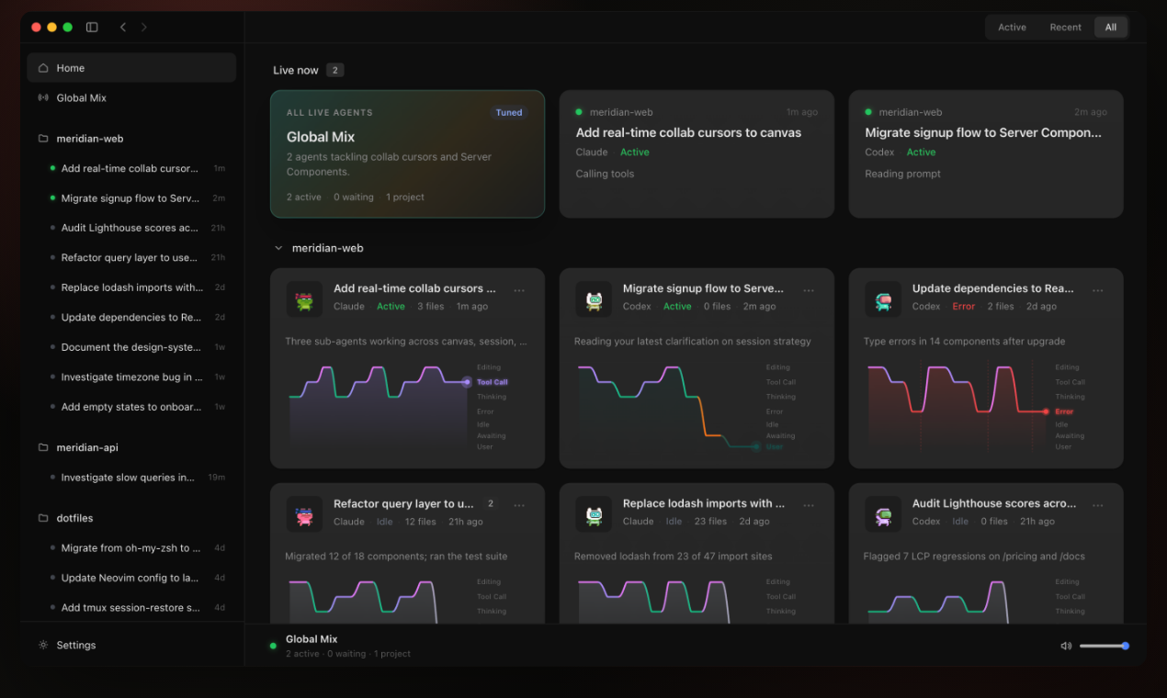Select the All filter tab

pos(1110,28)
